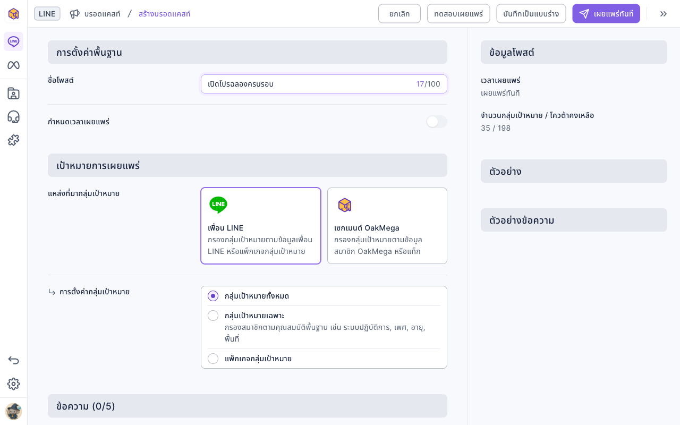Screen dimensions: 680x425
Task: Open the puzzle-piece integrations sidebar icon
Action: point(13,140)
